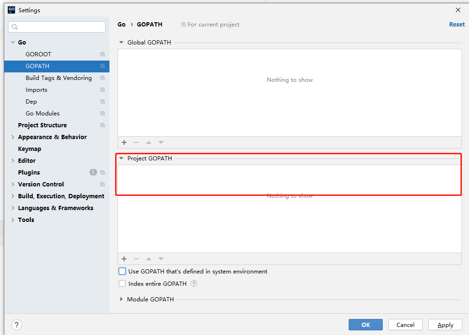The height and width of the screenshot is (335, 469).
Task: Move Global GOPATH entry up
Action: click(x=149, y=142)
